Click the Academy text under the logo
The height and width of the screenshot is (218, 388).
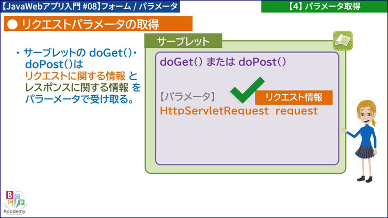point(14,212)
